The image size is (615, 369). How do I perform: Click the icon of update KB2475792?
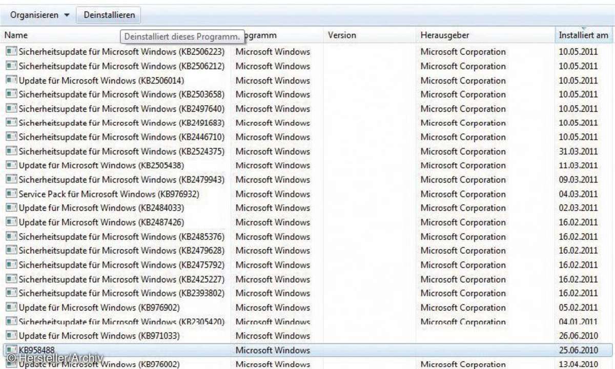pos(11,265)
